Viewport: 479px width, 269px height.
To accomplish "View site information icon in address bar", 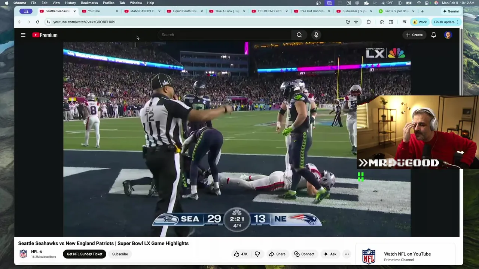I will [48, 22].
